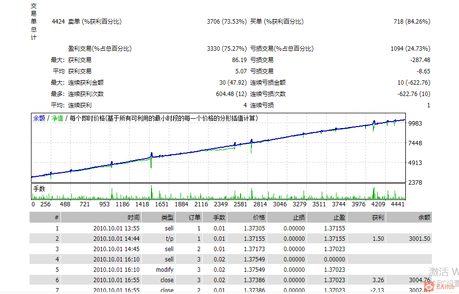
Task: Click the # column header
Action: coord(45,218)
